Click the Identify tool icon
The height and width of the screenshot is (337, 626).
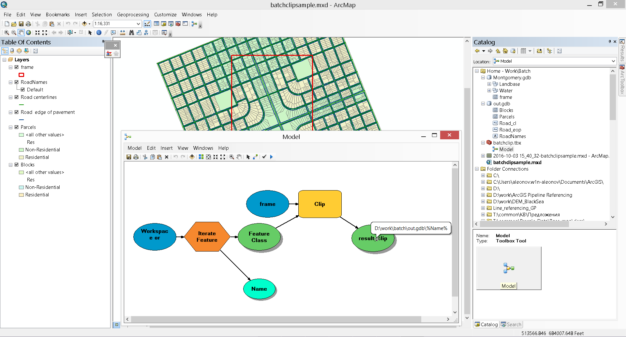tap(99, 33)
